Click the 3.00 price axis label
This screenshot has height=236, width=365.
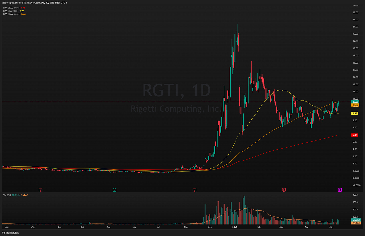point(355,156)
